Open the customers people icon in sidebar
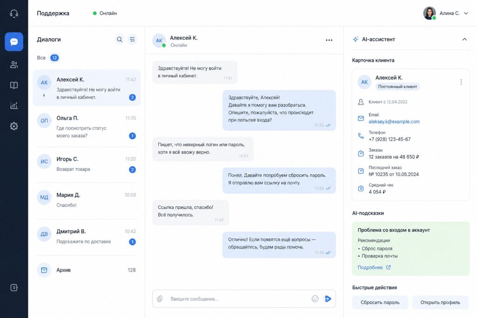The height and width of the screenshot is (318, 477). (14, 64)
